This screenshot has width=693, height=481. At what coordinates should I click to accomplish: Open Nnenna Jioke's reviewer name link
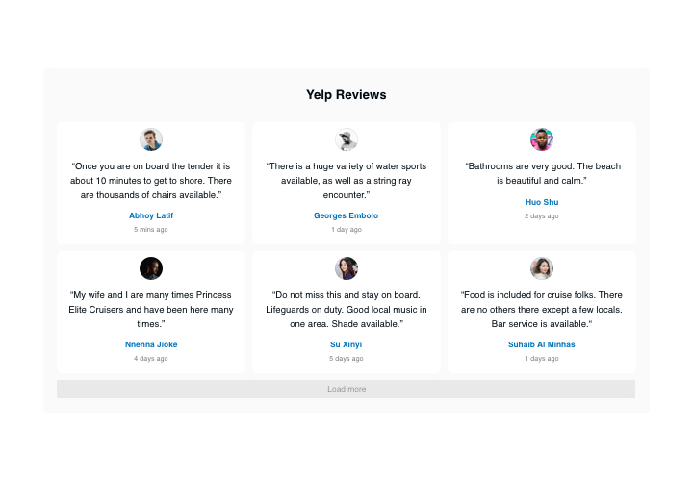point(151,344)
